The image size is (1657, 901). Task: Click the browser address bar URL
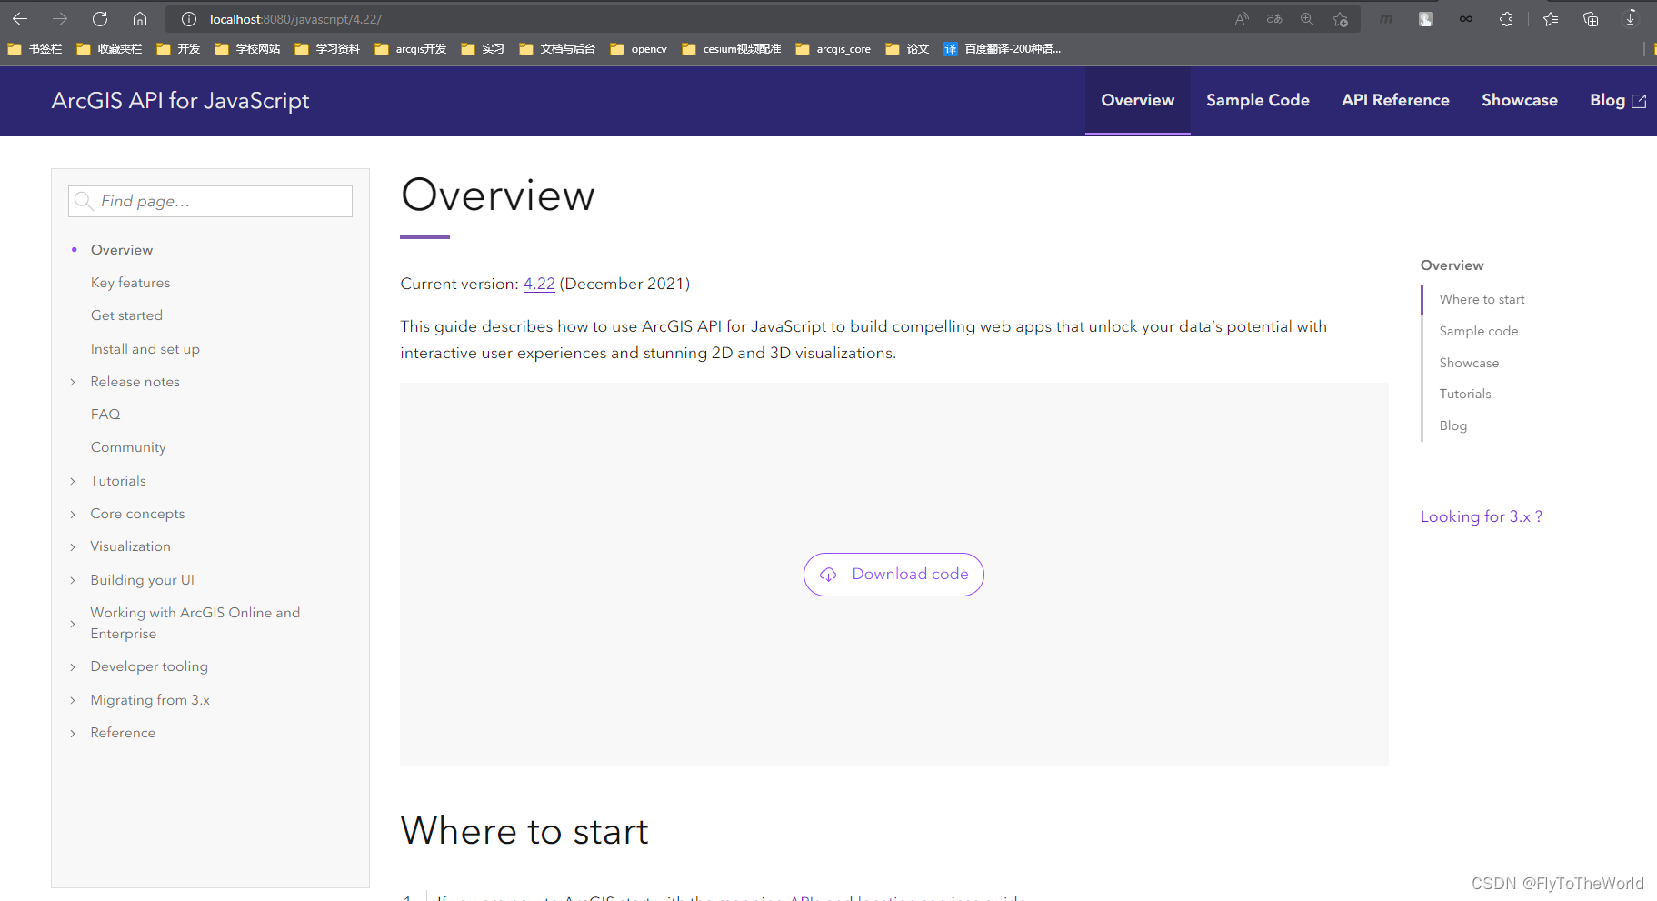(x=295, y=19)
